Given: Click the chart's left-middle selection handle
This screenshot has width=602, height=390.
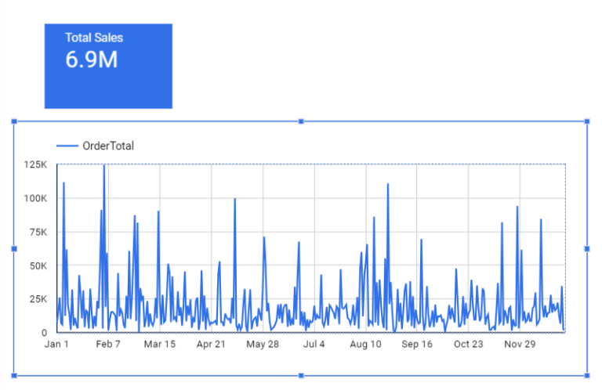Looking at the screenshot, I should pyautogui.click(x=14, y=249).
